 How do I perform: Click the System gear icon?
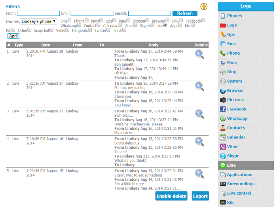point(223,81)
